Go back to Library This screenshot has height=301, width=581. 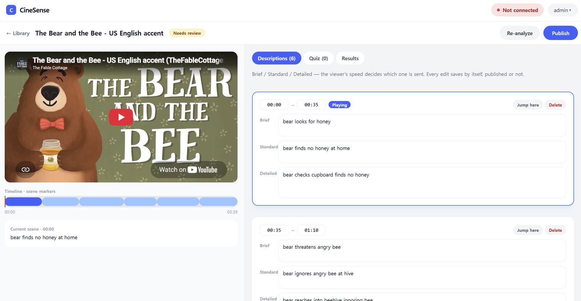point(18,33)
